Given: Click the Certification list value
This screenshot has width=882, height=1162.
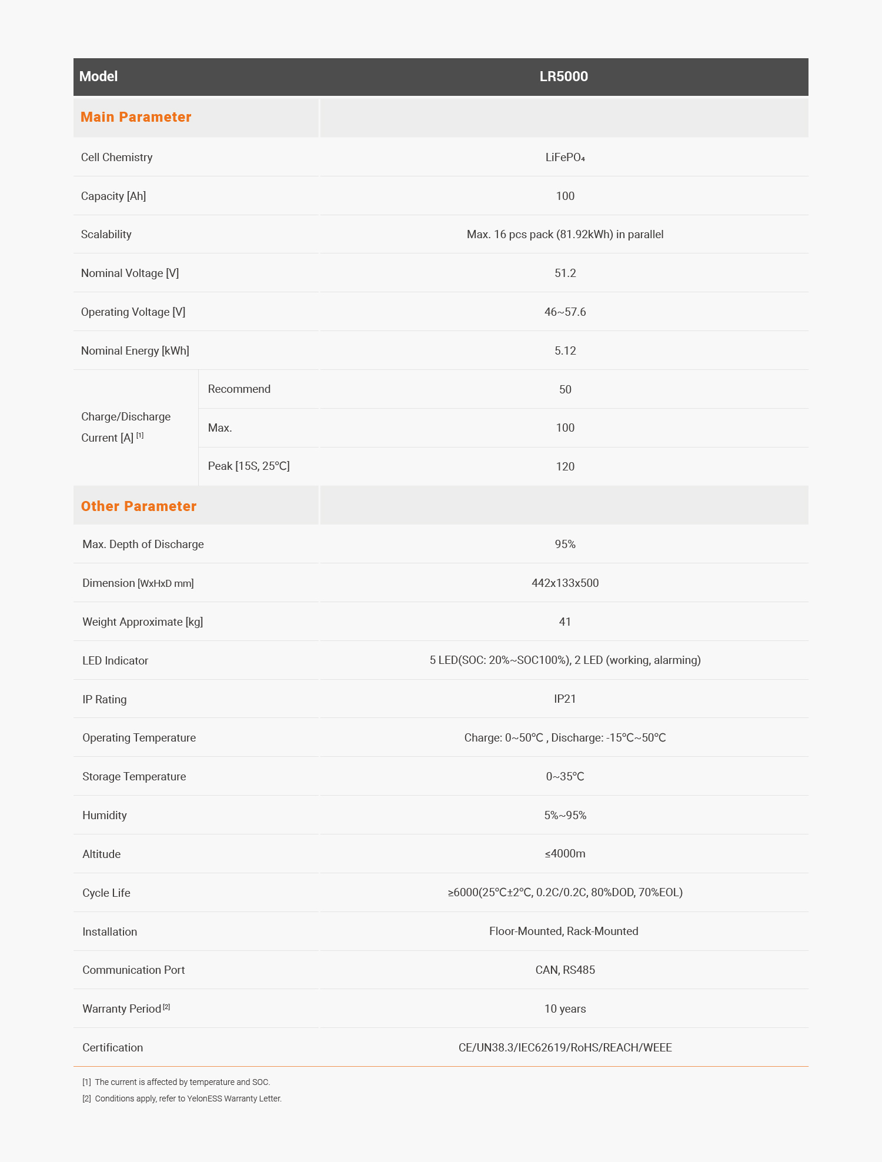Looking at the screenshot, I should pos(565,1048).
